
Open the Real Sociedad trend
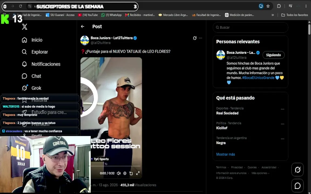[227, 113]
